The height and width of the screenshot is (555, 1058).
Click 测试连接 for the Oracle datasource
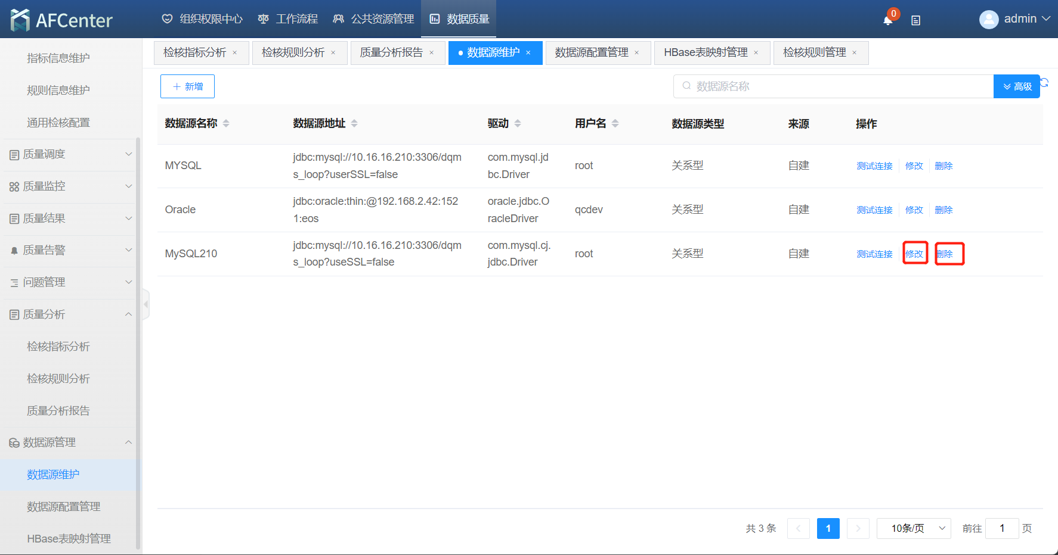tap(874, 210)
